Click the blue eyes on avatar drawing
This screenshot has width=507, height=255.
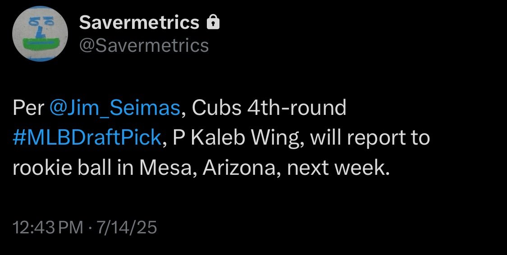click(x=40, y=22)
